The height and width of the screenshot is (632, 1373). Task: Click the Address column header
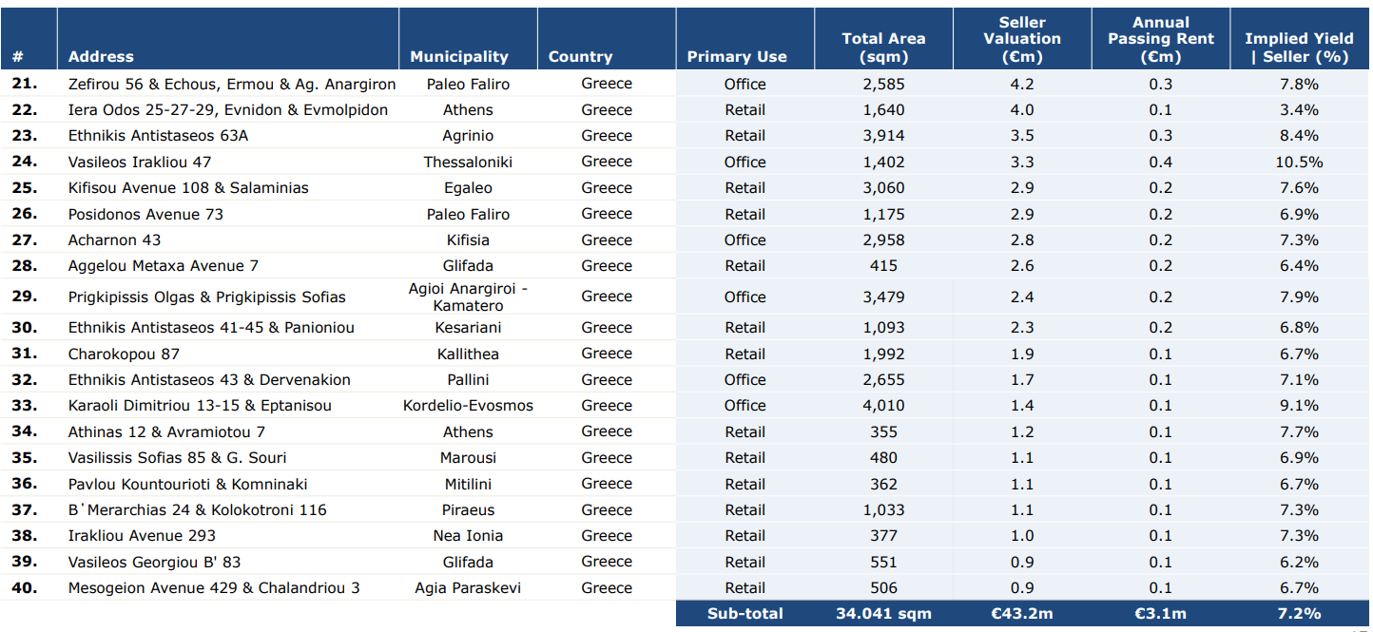click(101, 57)
